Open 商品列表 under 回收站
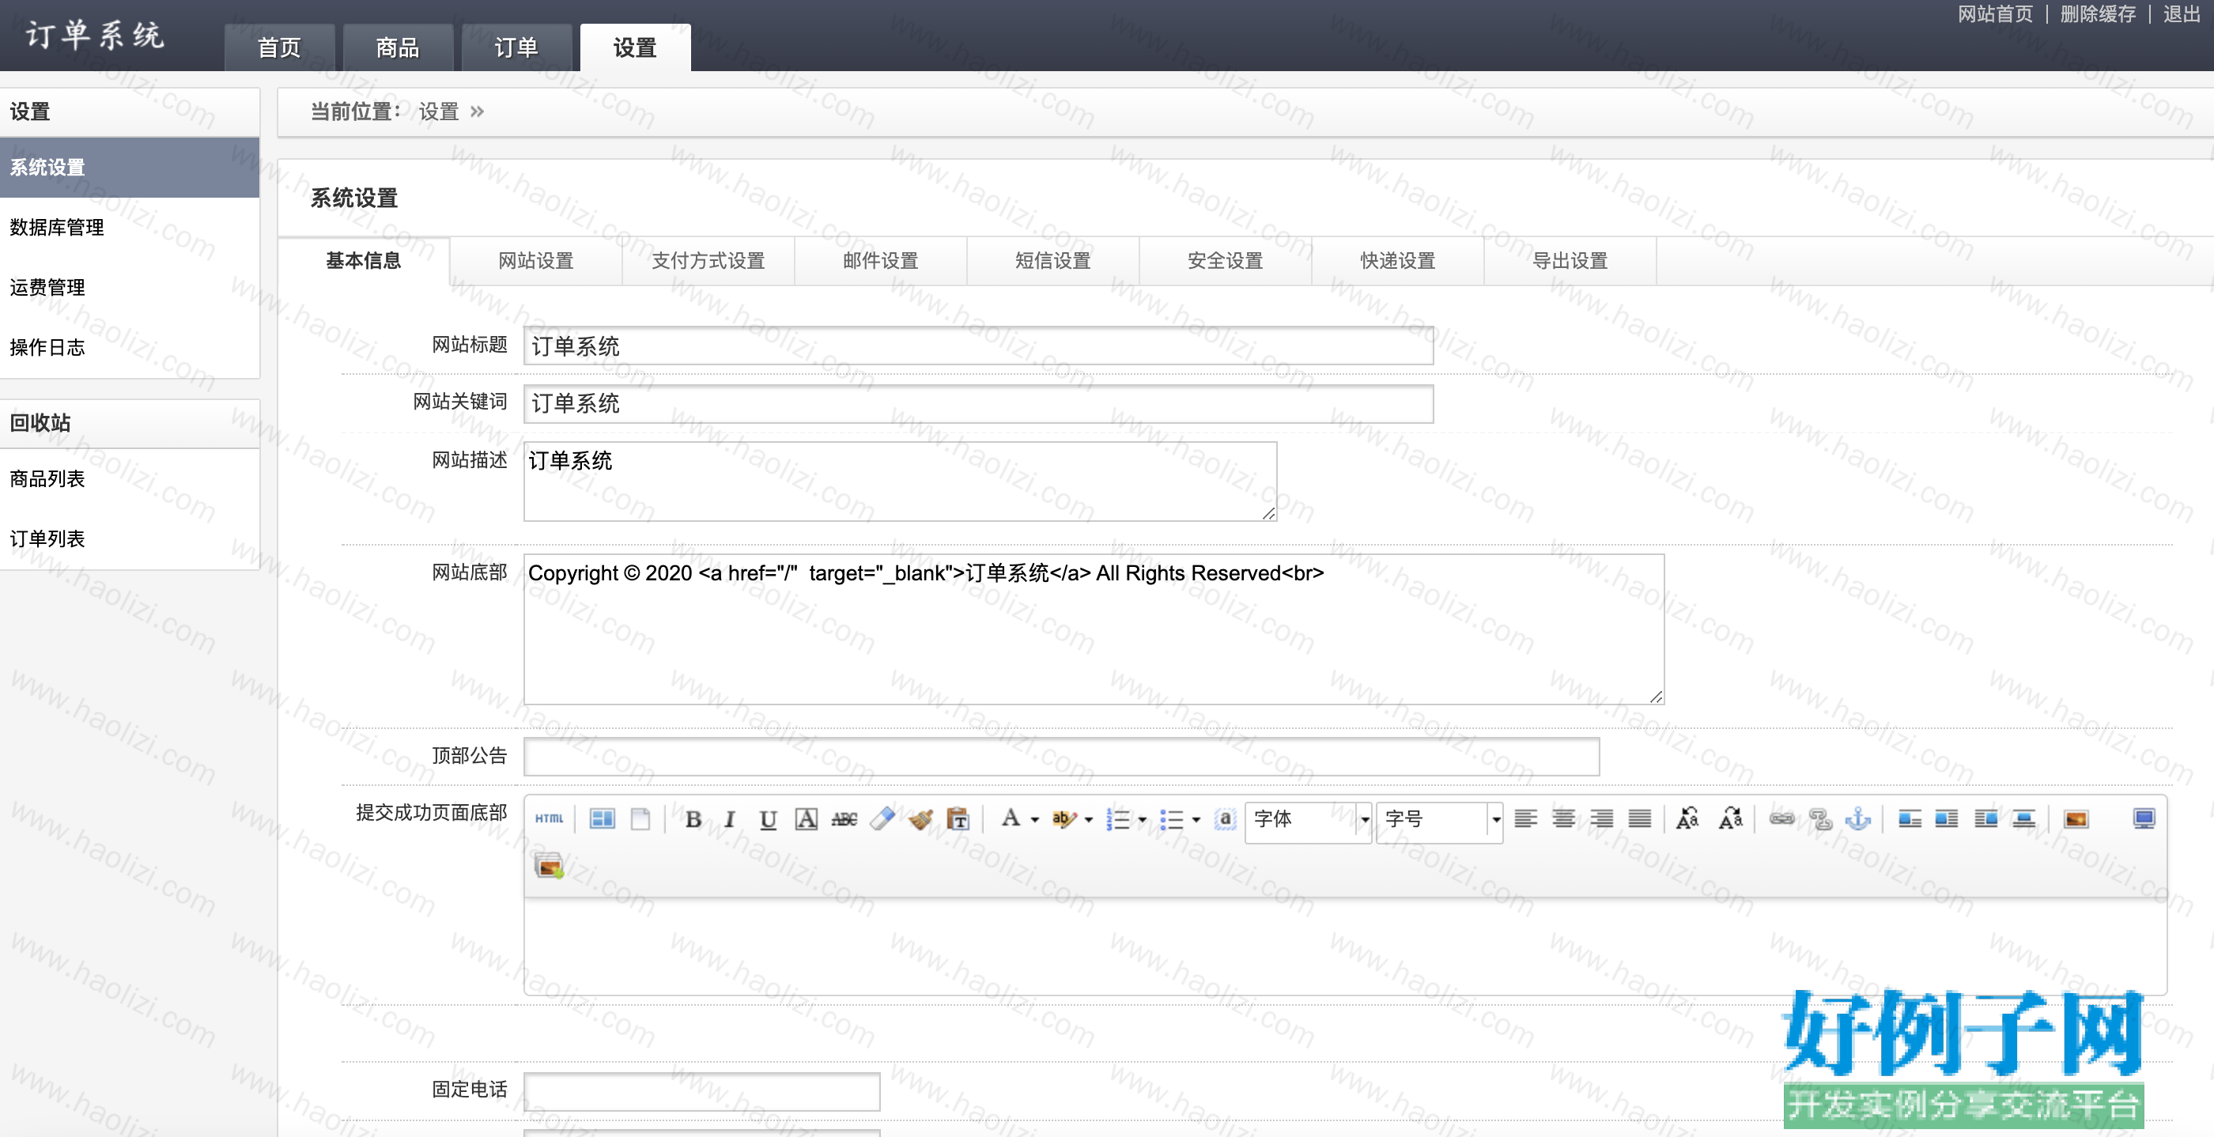 pos(130,480)
